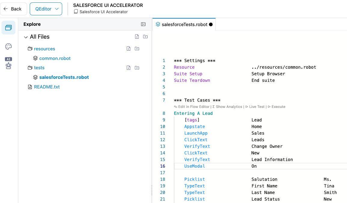The width and height of the screenshot is (347, 203).
Task: Click 'Leads' argument on line 12
Action: 258,140
